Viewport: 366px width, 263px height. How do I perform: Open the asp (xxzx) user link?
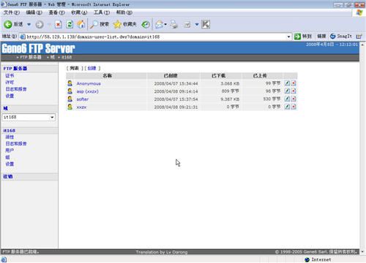tap(87, 91)
